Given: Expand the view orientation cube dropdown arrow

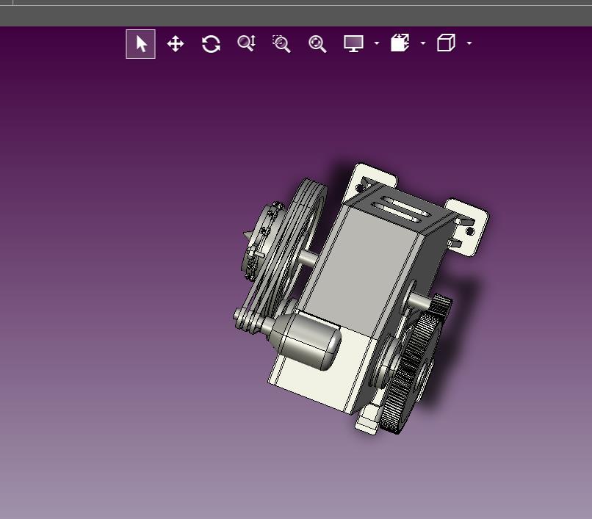Looking at the screenshot, I should point(469,43).
